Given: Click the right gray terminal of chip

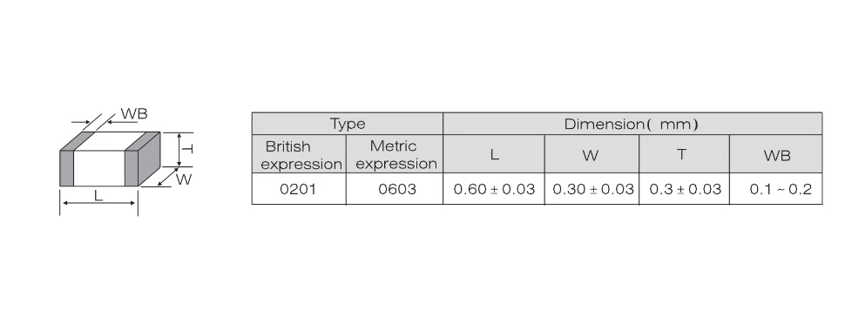Looking at the screenshot, I should click(x=132, y=168).
